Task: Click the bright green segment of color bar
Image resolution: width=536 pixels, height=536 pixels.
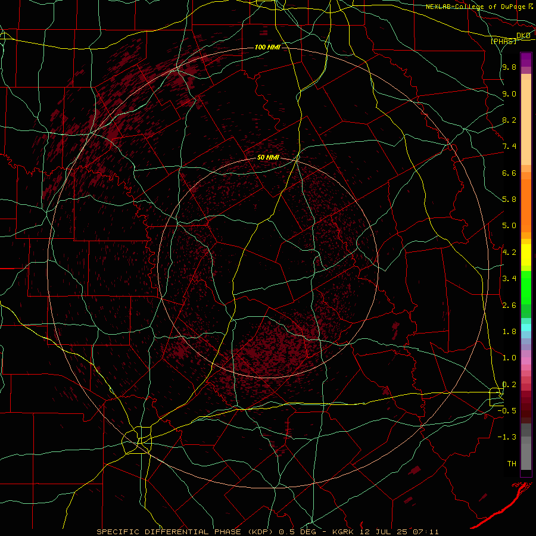Action: [526, 288]
